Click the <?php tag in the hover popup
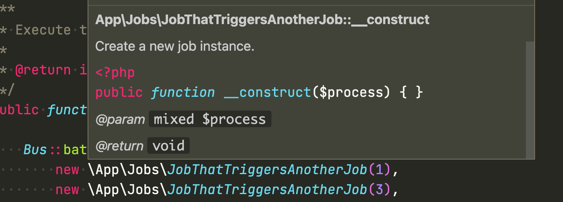 coord(115,73)
